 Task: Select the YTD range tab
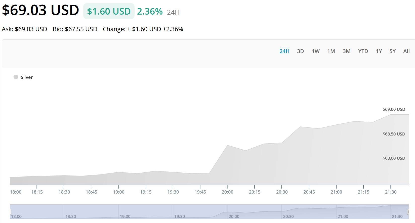(363, 51)
